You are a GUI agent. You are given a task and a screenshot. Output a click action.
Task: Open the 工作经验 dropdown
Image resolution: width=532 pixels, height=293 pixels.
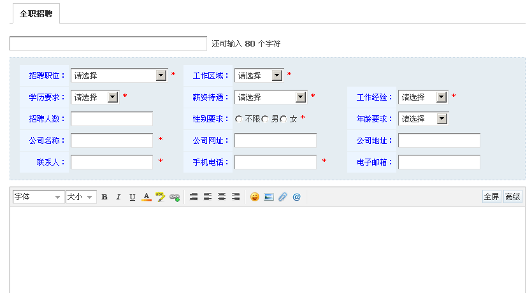tap(423, 97)
